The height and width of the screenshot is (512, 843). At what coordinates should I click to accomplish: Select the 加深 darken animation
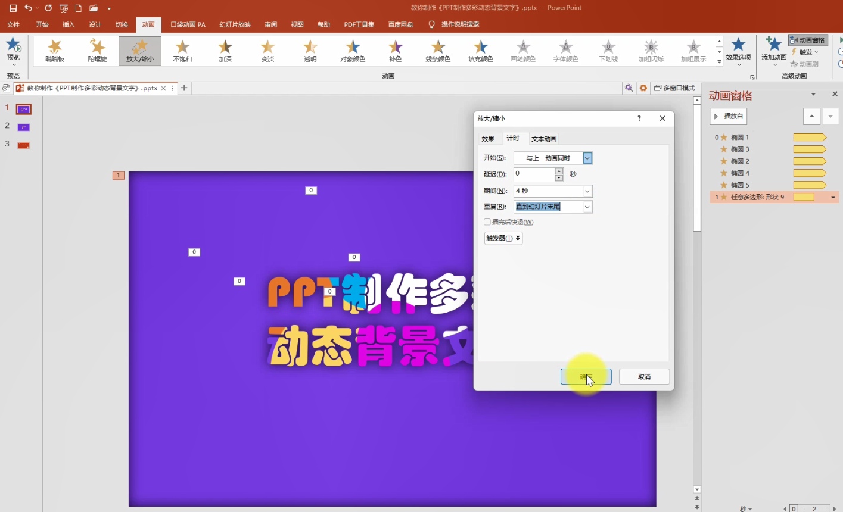(225, 51)
